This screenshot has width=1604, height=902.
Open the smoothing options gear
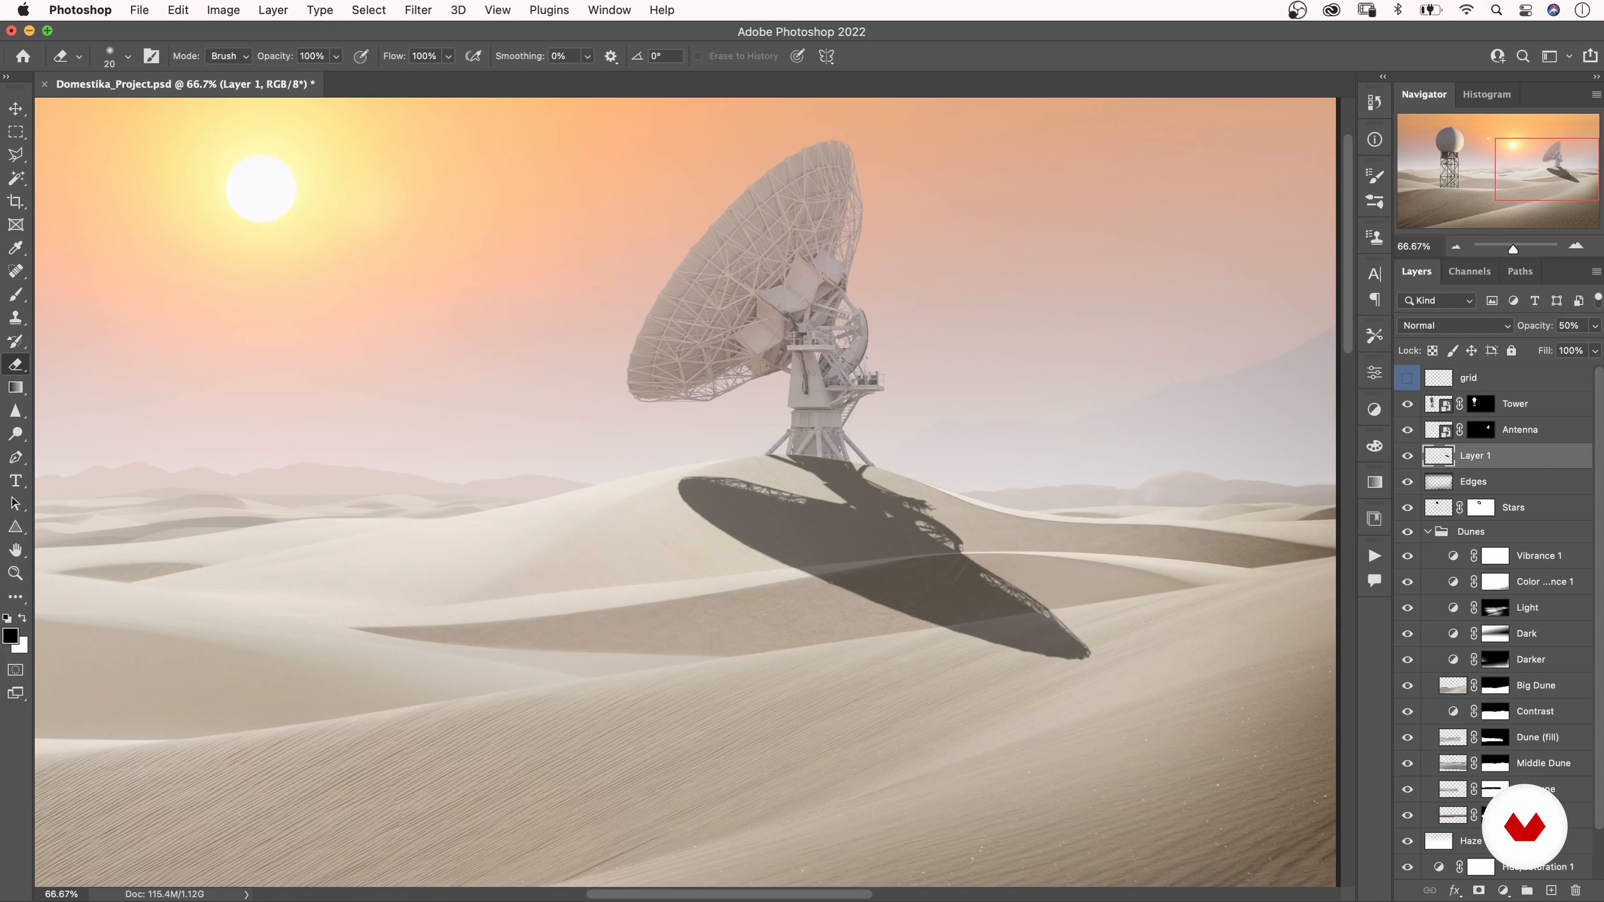point(610,56)
